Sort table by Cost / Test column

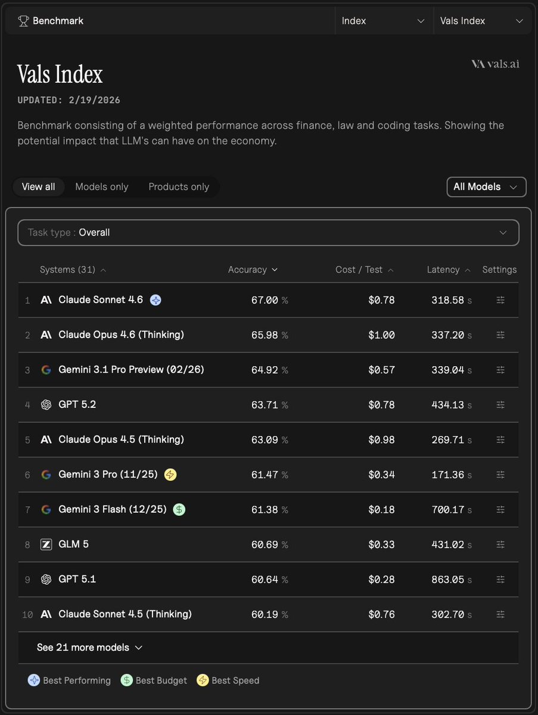[365, 270]
